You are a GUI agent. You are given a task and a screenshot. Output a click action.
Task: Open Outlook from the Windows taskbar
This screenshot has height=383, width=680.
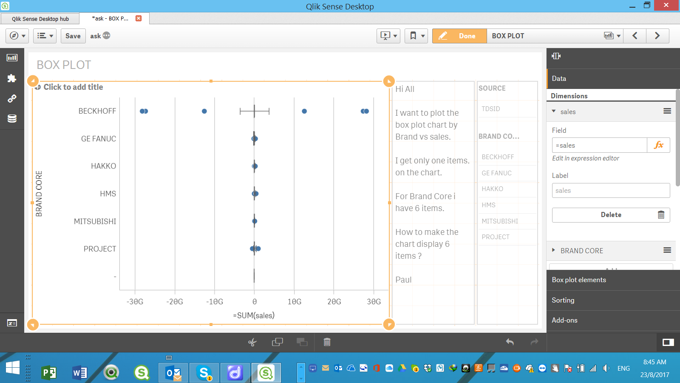[x=173, y=372]
